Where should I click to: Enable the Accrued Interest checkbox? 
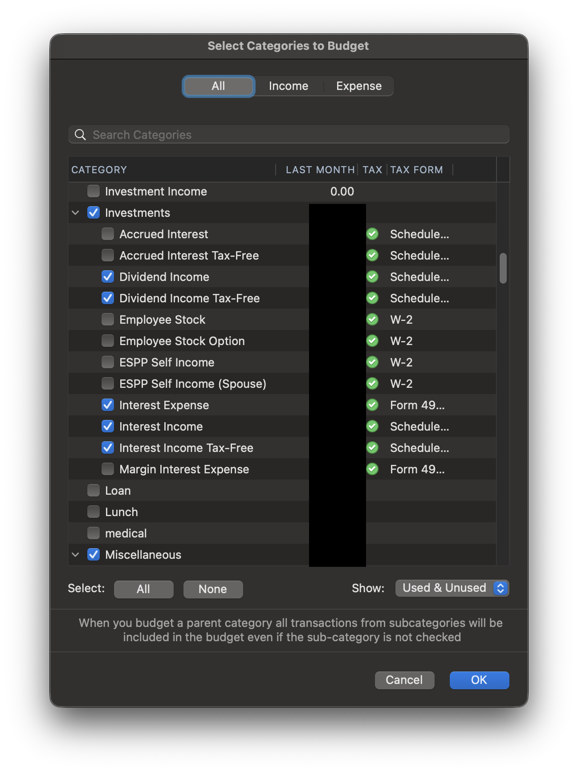click(108, 234)
